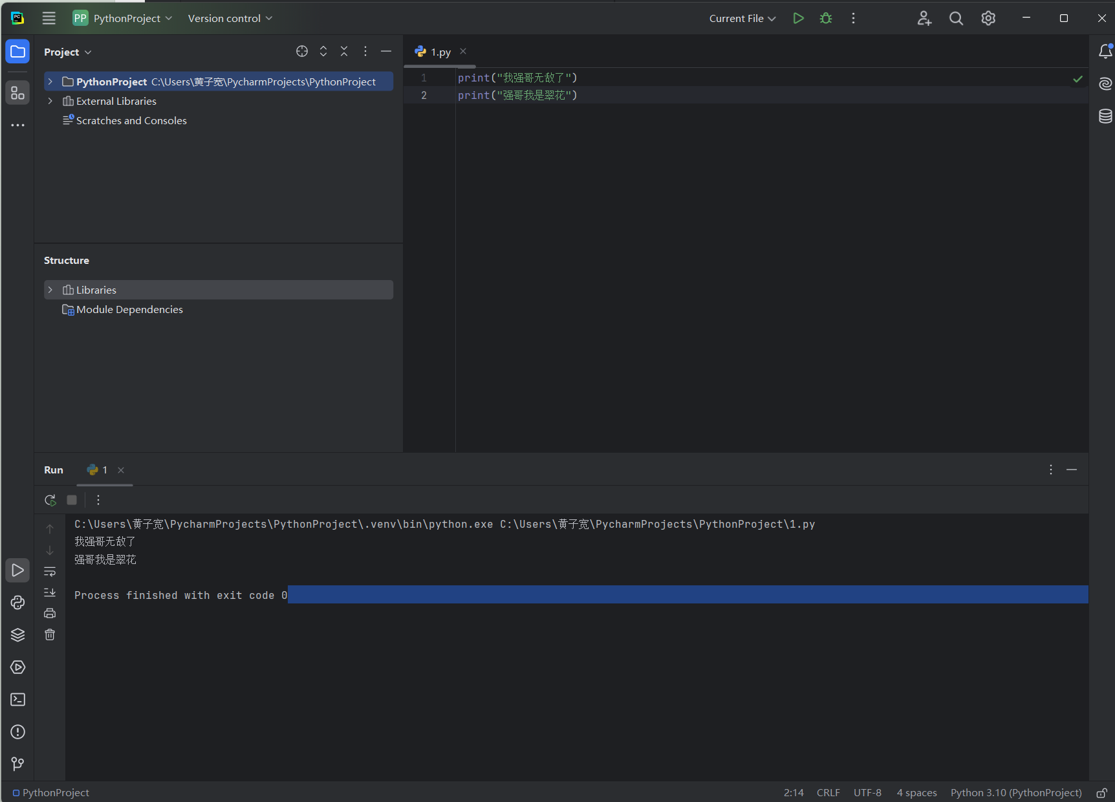Expand the PythonProject root folder
1115x802 pixels.
coord(50,81)
